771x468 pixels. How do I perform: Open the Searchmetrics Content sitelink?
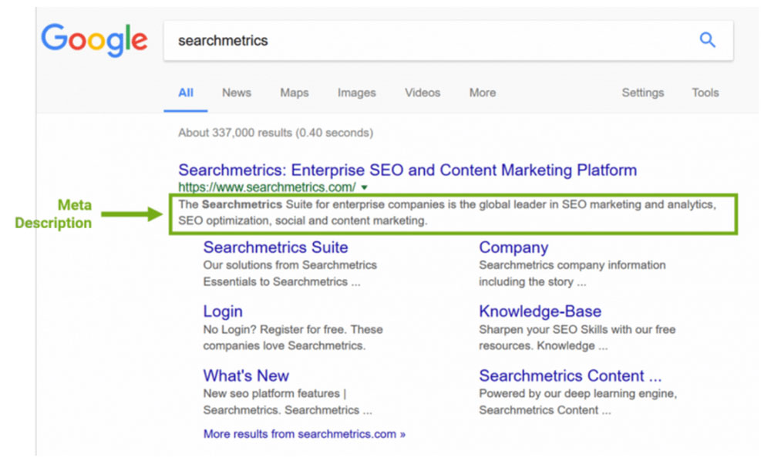click(570, 375)
